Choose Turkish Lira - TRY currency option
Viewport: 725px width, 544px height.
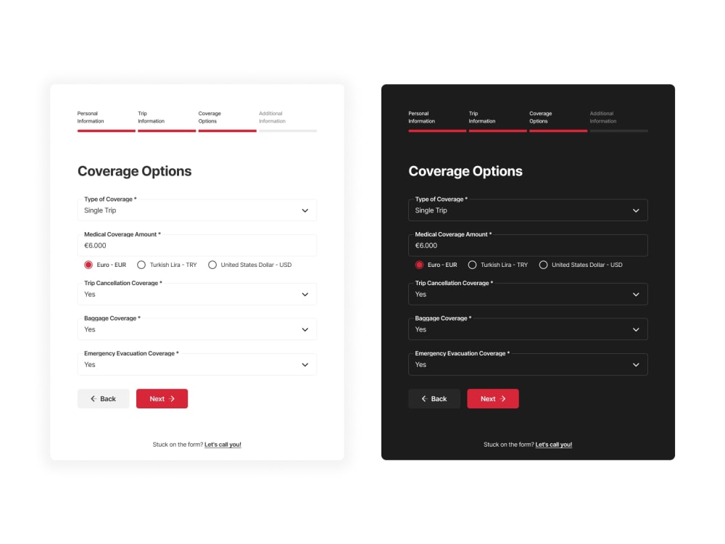click(x=142, y=265)
